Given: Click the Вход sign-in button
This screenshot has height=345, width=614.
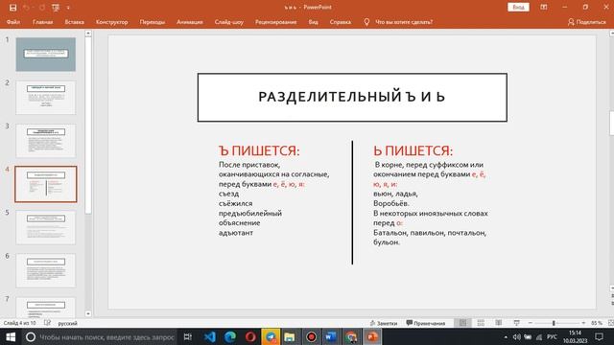Looking at the screenshot, I should click(518, 7).
